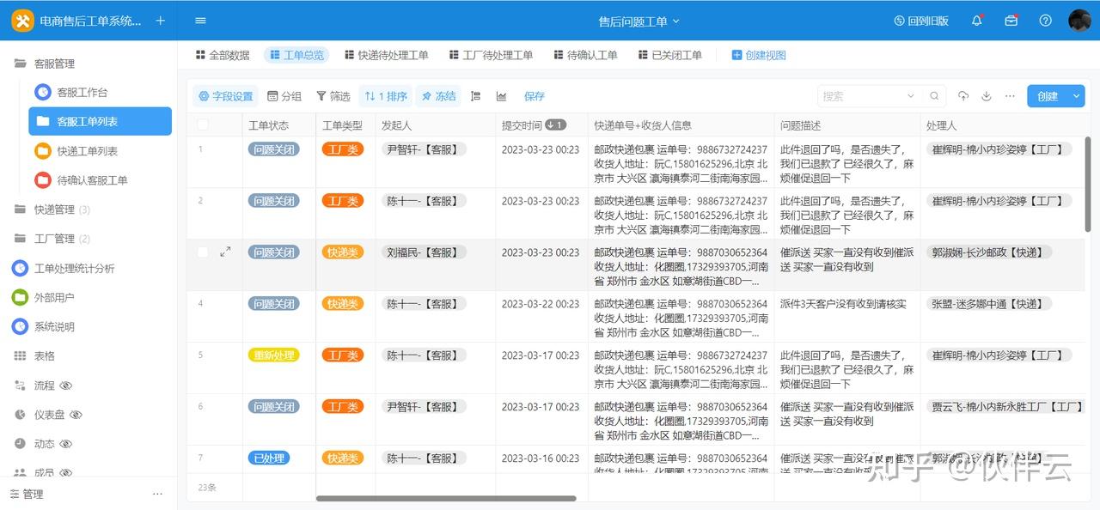
Task: Switch to 待确认工单 tab
Action: click(585, 55)
